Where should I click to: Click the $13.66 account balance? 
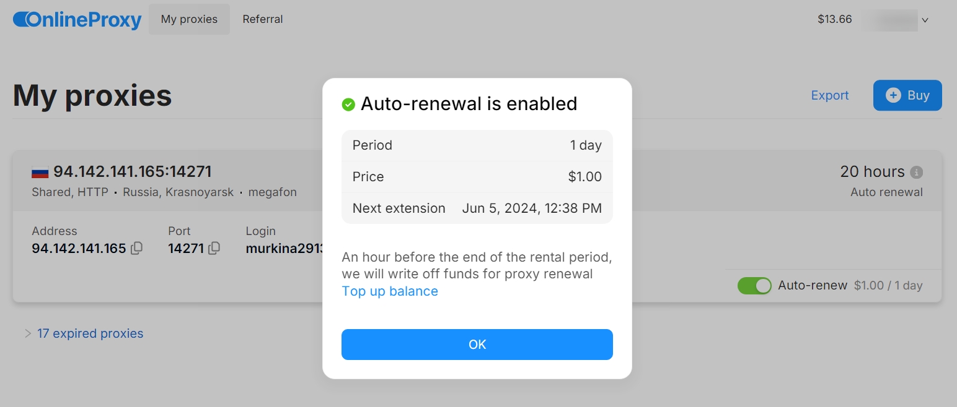(835, 19)
